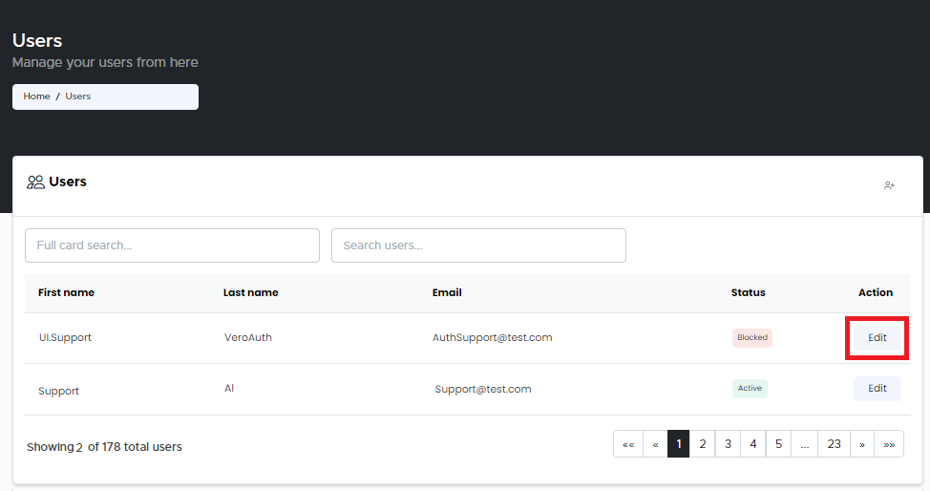Select page 3 in pagination
Viewport: 930px width, 491px height.
point(728,444)
